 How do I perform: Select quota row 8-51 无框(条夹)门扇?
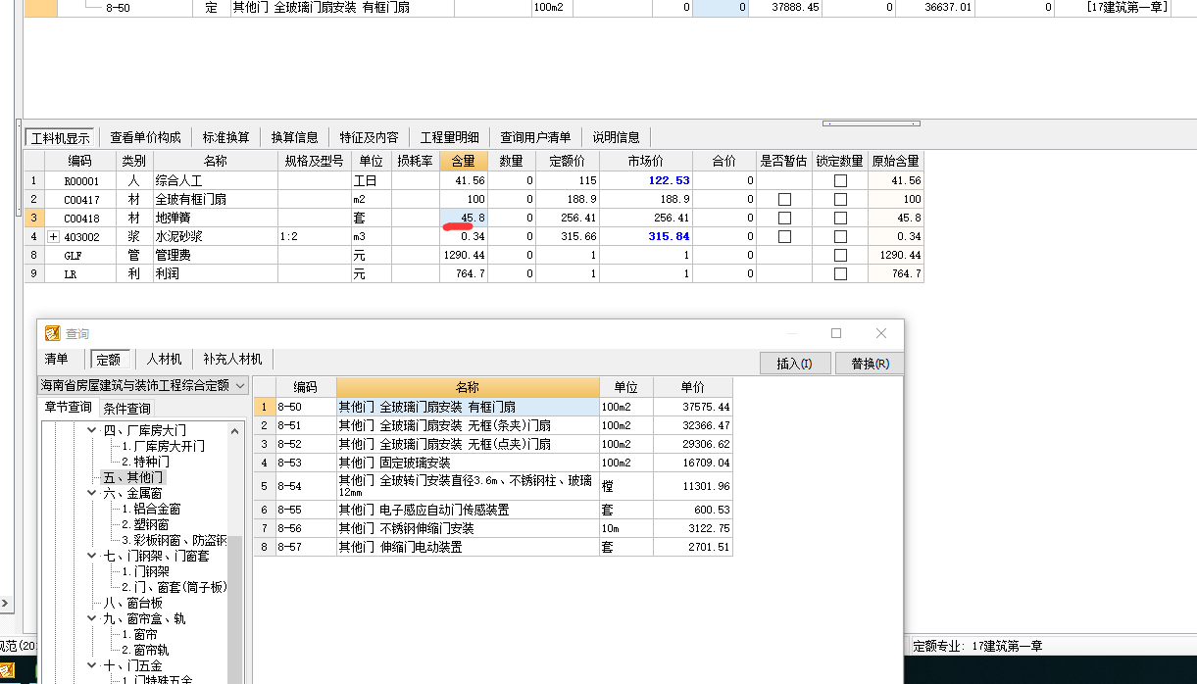pyautogui.click(x=493, y=425)
